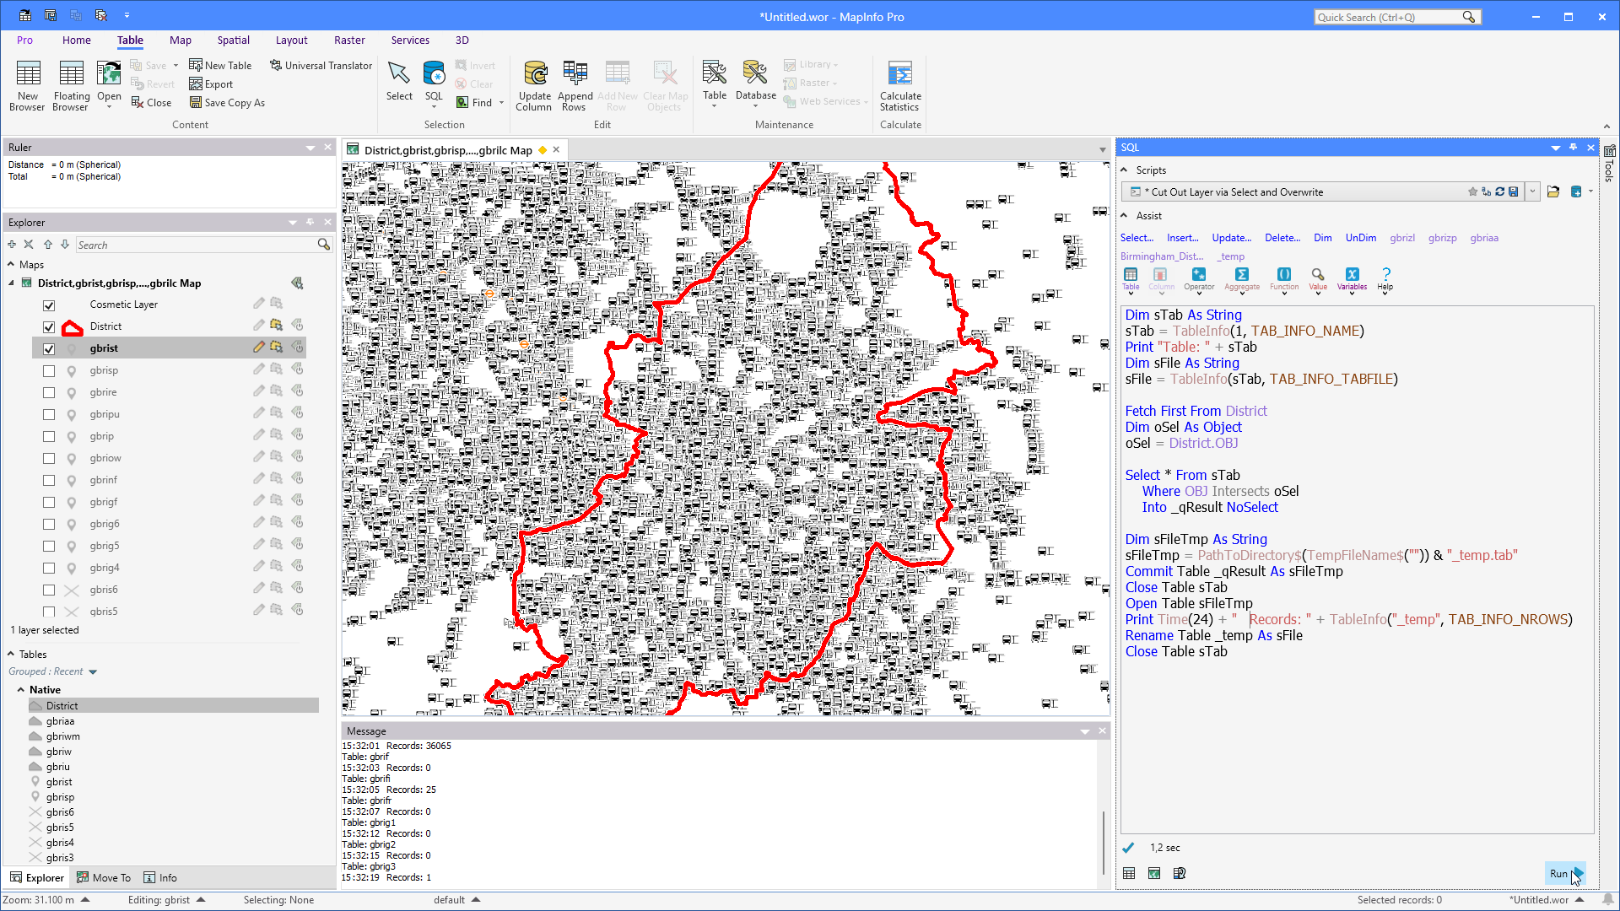
Task: Open the Message panel options dropdown
Action: pos(1085,731)
